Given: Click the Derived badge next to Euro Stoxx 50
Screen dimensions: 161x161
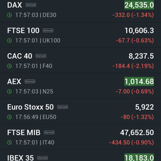Looking at the screenshot, I should [x=63, y=107].
